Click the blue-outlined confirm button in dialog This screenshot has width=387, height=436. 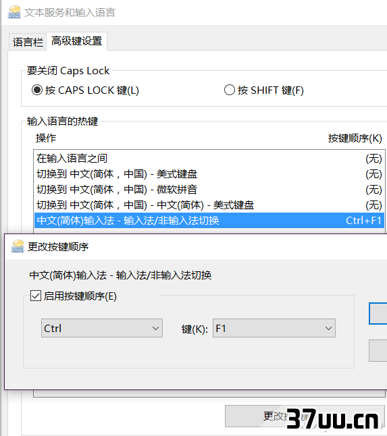coord(378,313)
